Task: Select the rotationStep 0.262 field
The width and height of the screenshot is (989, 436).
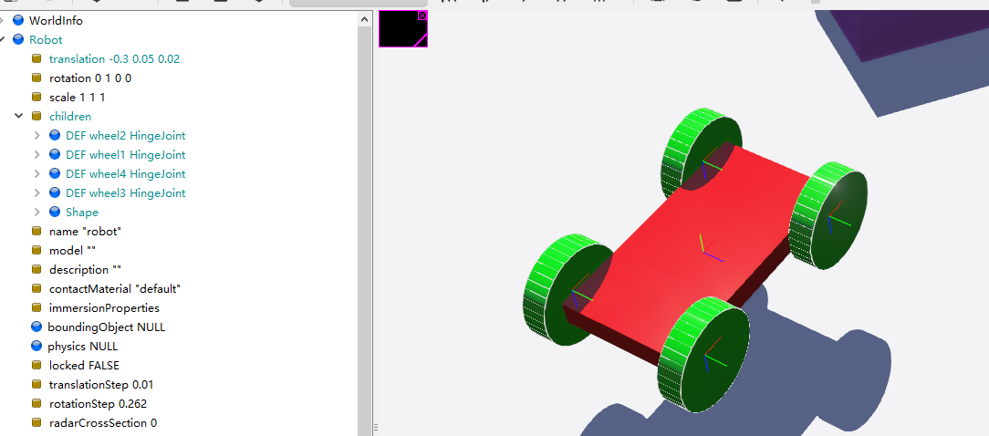Action: point(98,404)
